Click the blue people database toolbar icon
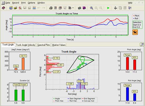This screenshot has width=145, height=106. [11, 8]
